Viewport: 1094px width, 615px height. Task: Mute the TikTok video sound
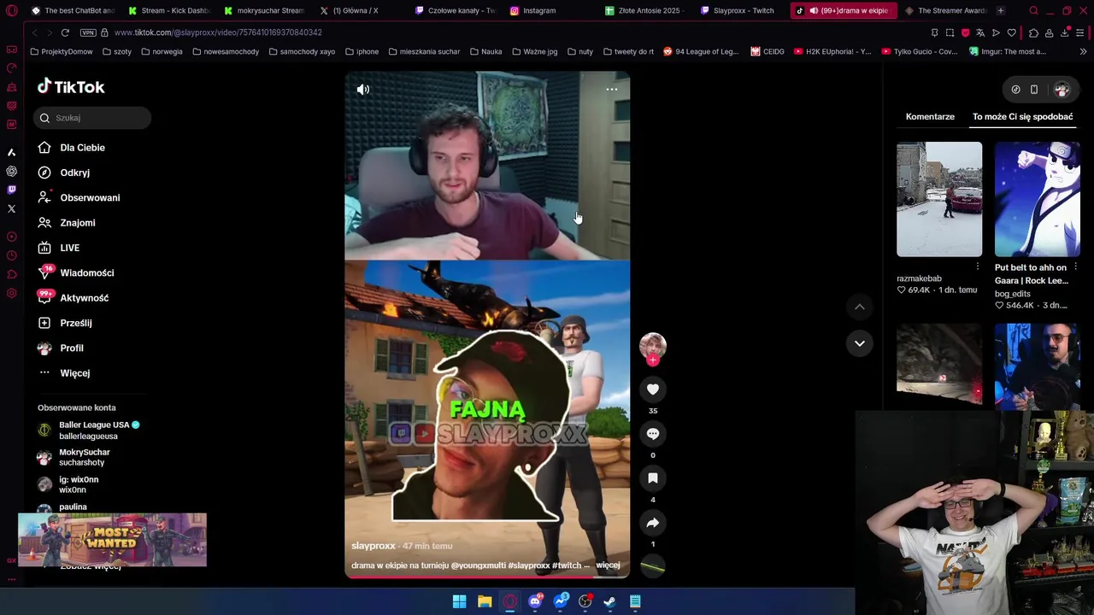(x=363, y=89)
